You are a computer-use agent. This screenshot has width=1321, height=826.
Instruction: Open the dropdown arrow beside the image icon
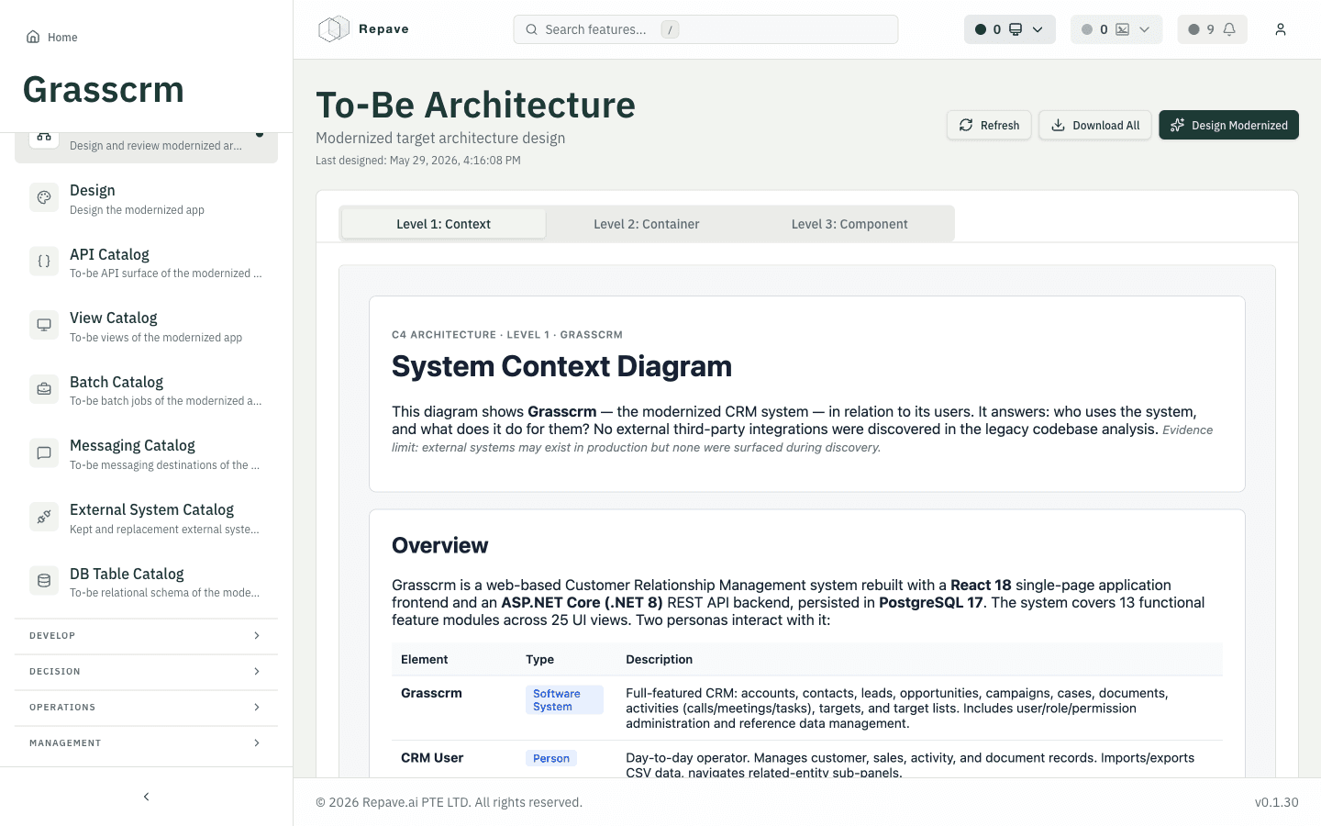1144,29
